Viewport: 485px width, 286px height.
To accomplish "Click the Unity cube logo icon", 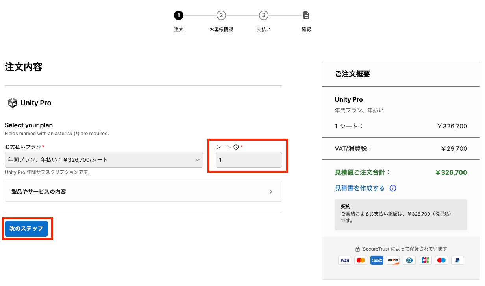I will tap(13, 103).
